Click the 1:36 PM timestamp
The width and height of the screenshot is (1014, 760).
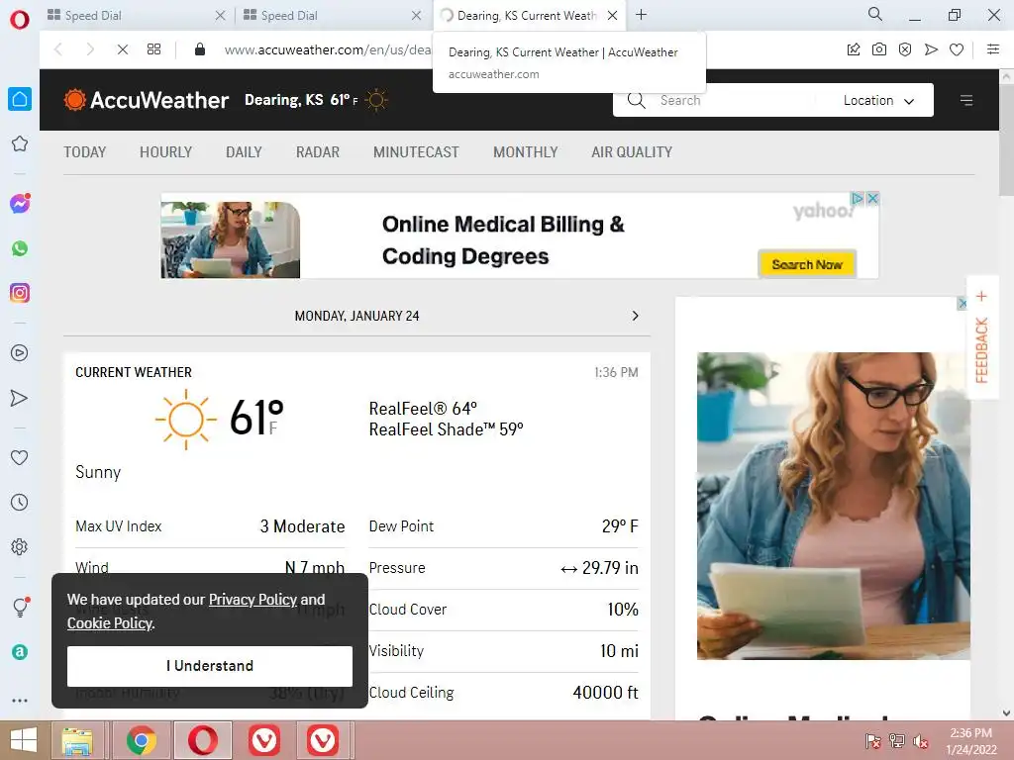616,373
